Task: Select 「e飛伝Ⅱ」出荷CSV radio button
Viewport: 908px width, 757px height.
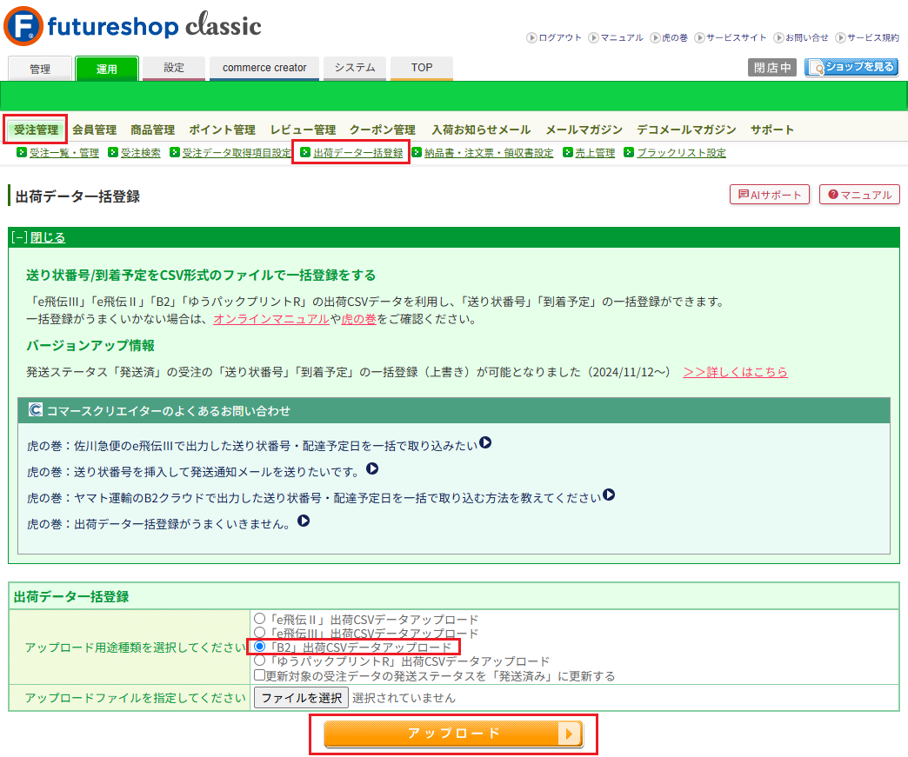Action: tap(259, 619)
